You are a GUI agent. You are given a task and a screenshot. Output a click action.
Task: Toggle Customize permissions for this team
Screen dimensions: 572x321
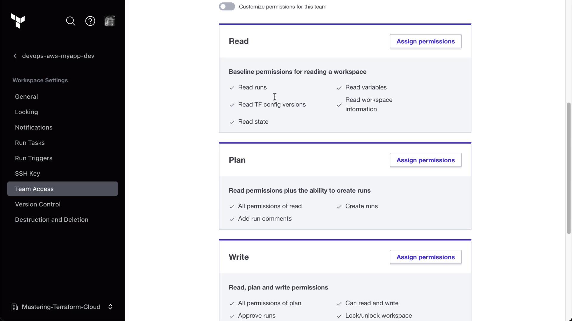pos(227,7)
